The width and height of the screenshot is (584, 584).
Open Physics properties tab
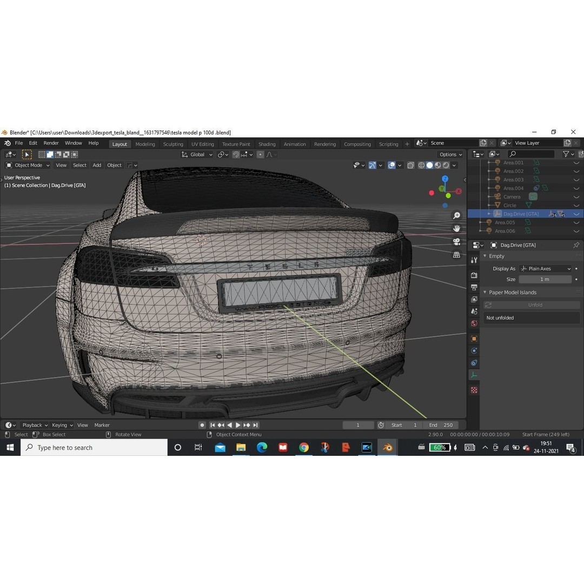pyautogui.click(x=474, y=350)
